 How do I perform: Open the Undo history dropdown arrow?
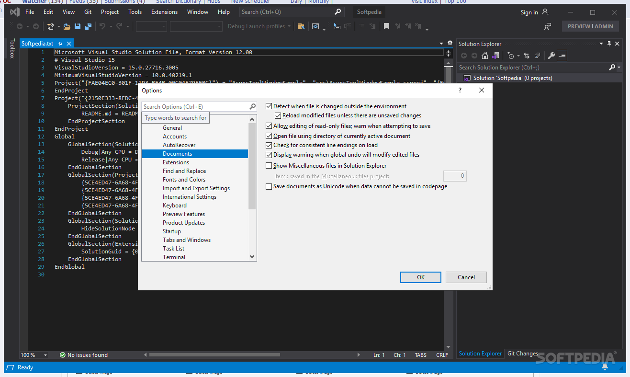click(110, 26)
